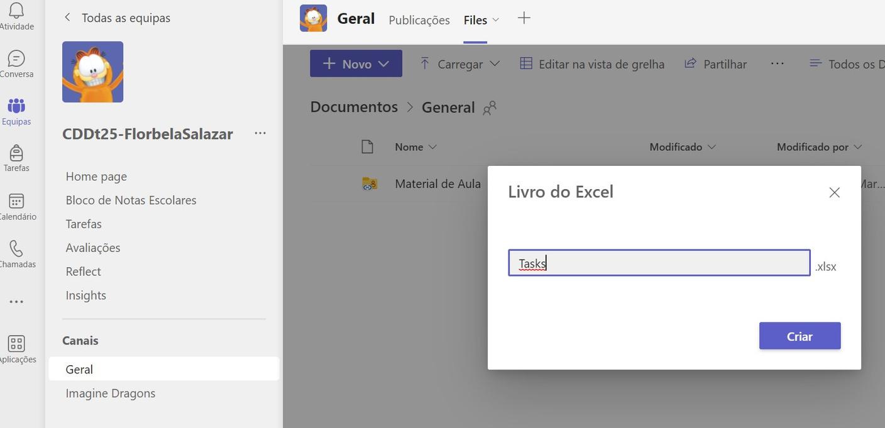Expand the Files tab dropdown chevron
Image resolution: width=885 pixels, height=428 pixels.
pyautogui.click(x=495, y=20)
